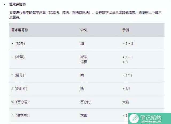
Task: Click the * (星号) operator cell
Action: 18,75
